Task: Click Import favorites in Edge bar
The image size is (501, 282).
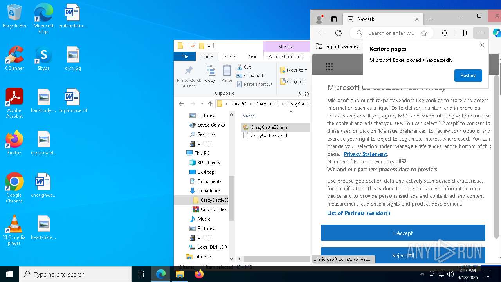Action: pos(337,47)
